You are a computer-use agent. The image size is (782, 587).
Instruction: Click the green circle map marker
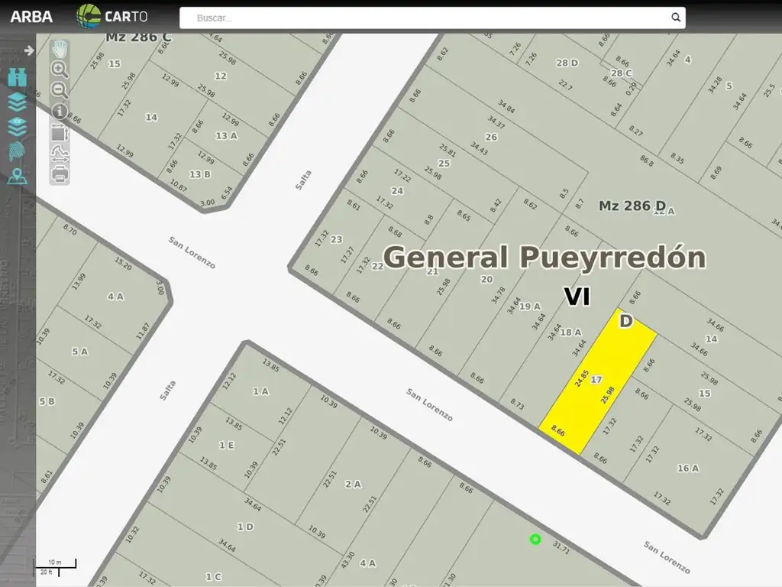(x=535, y=540)
